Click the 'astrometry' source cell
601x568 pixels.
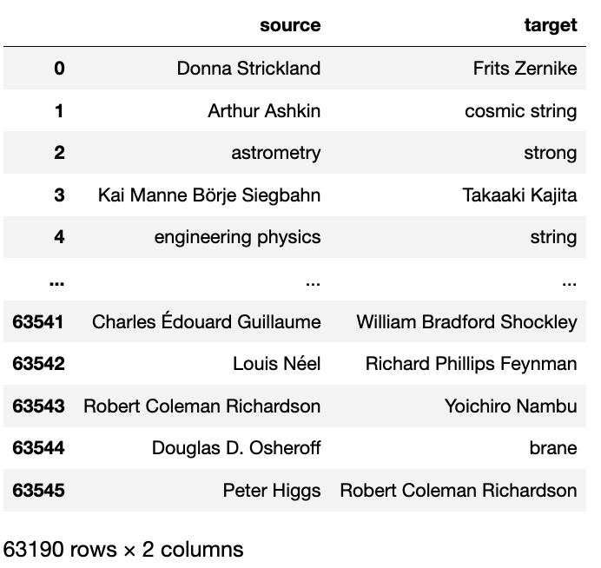click(x=275, y=154)
